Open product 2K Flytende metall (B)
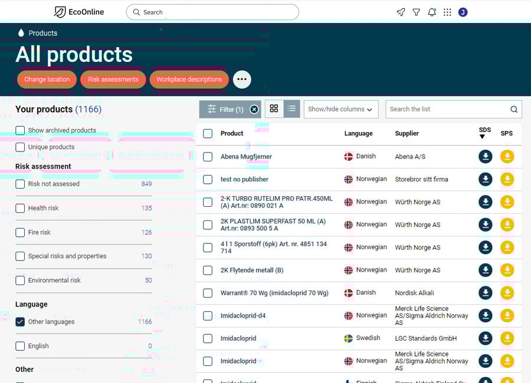 [252, 270]
